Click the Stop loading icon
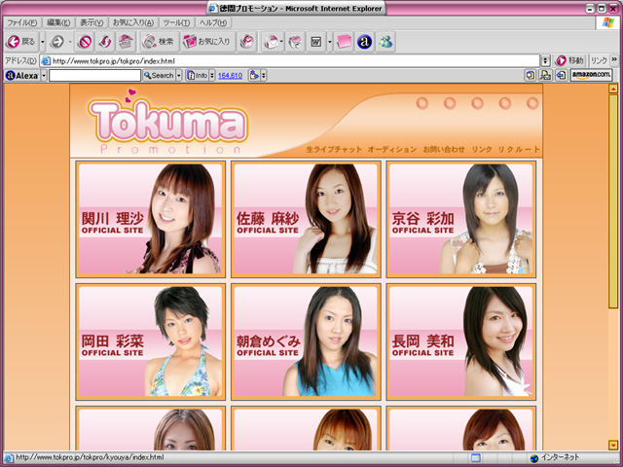The width and height of the screenshot is (623, 467). pyautogui.click(x=86, y=42)
